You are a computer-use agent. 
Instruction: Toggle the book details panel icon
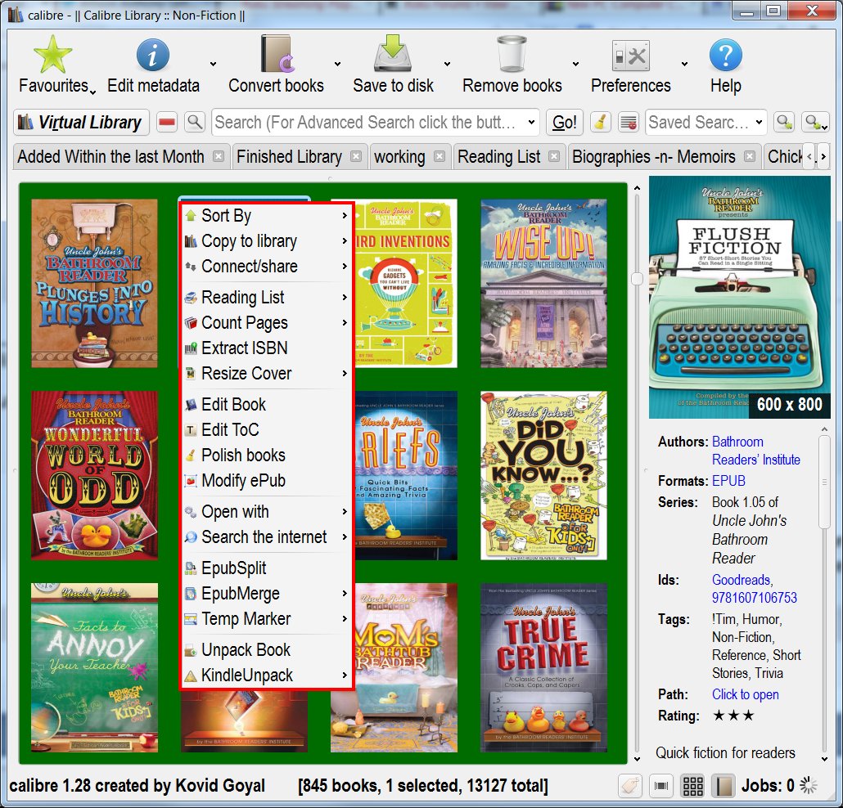pos(724,786)
